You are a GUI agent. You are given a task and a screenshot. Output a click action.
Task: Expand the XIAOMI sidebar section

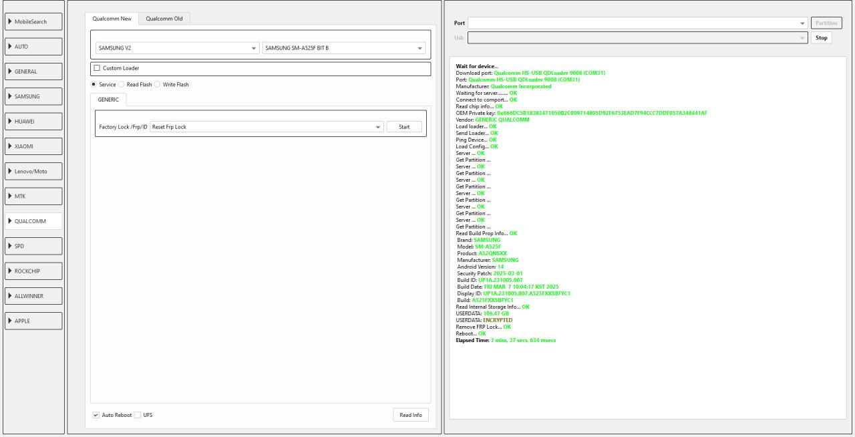(33, 146)
